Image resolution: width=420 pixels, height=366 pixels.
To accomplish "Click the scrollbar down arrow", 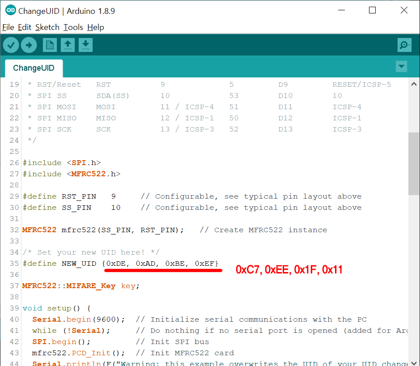I will (x=414, y=363).
